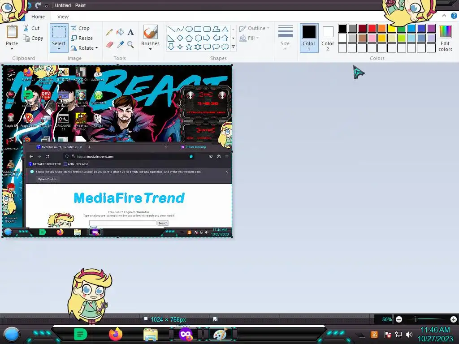Choose the Right triangle shape
Screen dimensions: 459x344
point(171,38)
